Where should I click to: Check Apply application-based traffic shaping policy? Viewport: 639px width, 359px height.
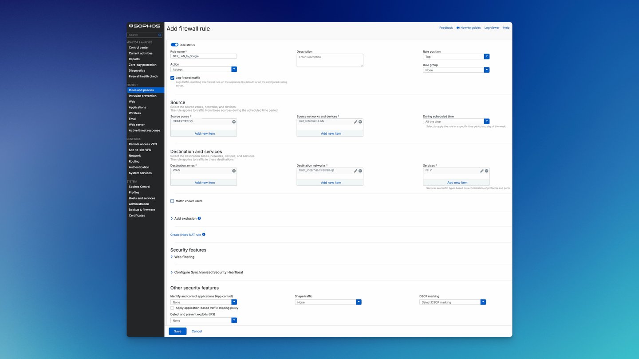click(172, 308)
